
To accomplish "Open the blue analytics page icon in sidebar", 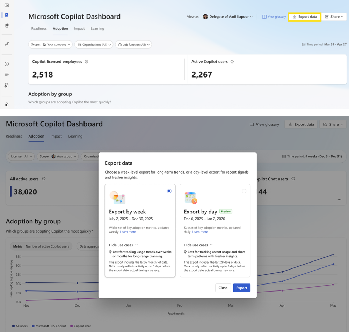I will 7,15.
